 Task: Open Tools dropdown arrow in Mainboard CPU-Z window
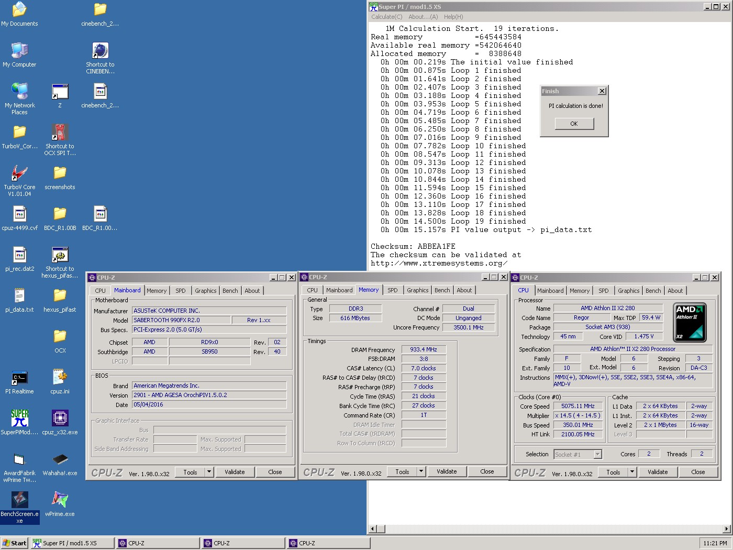pos(209,472)
